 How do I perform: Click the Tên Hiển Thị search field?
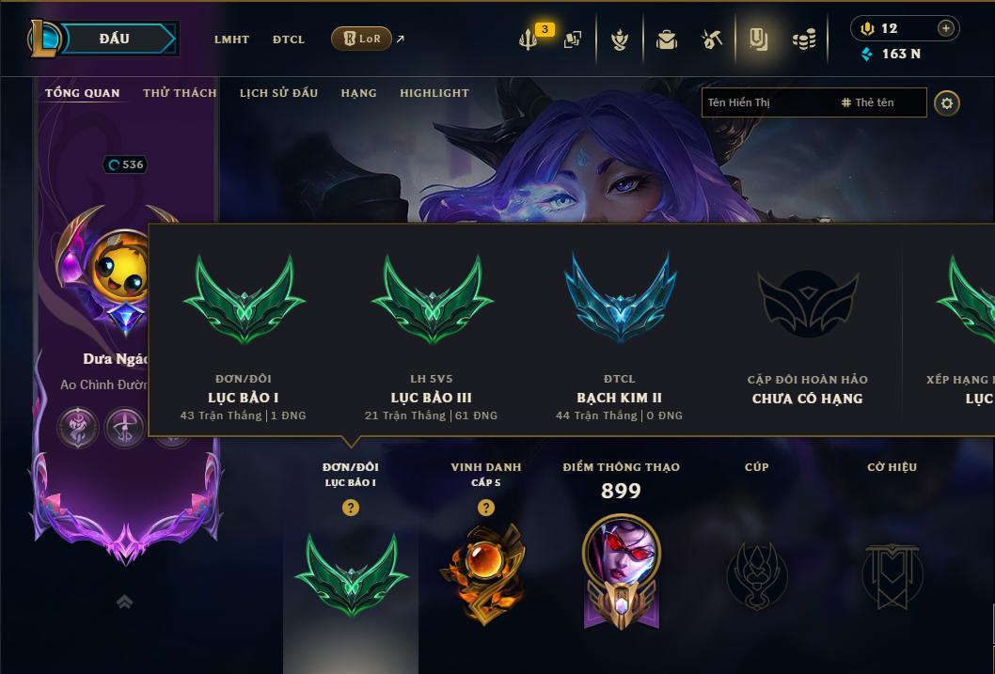pos(813,102)
